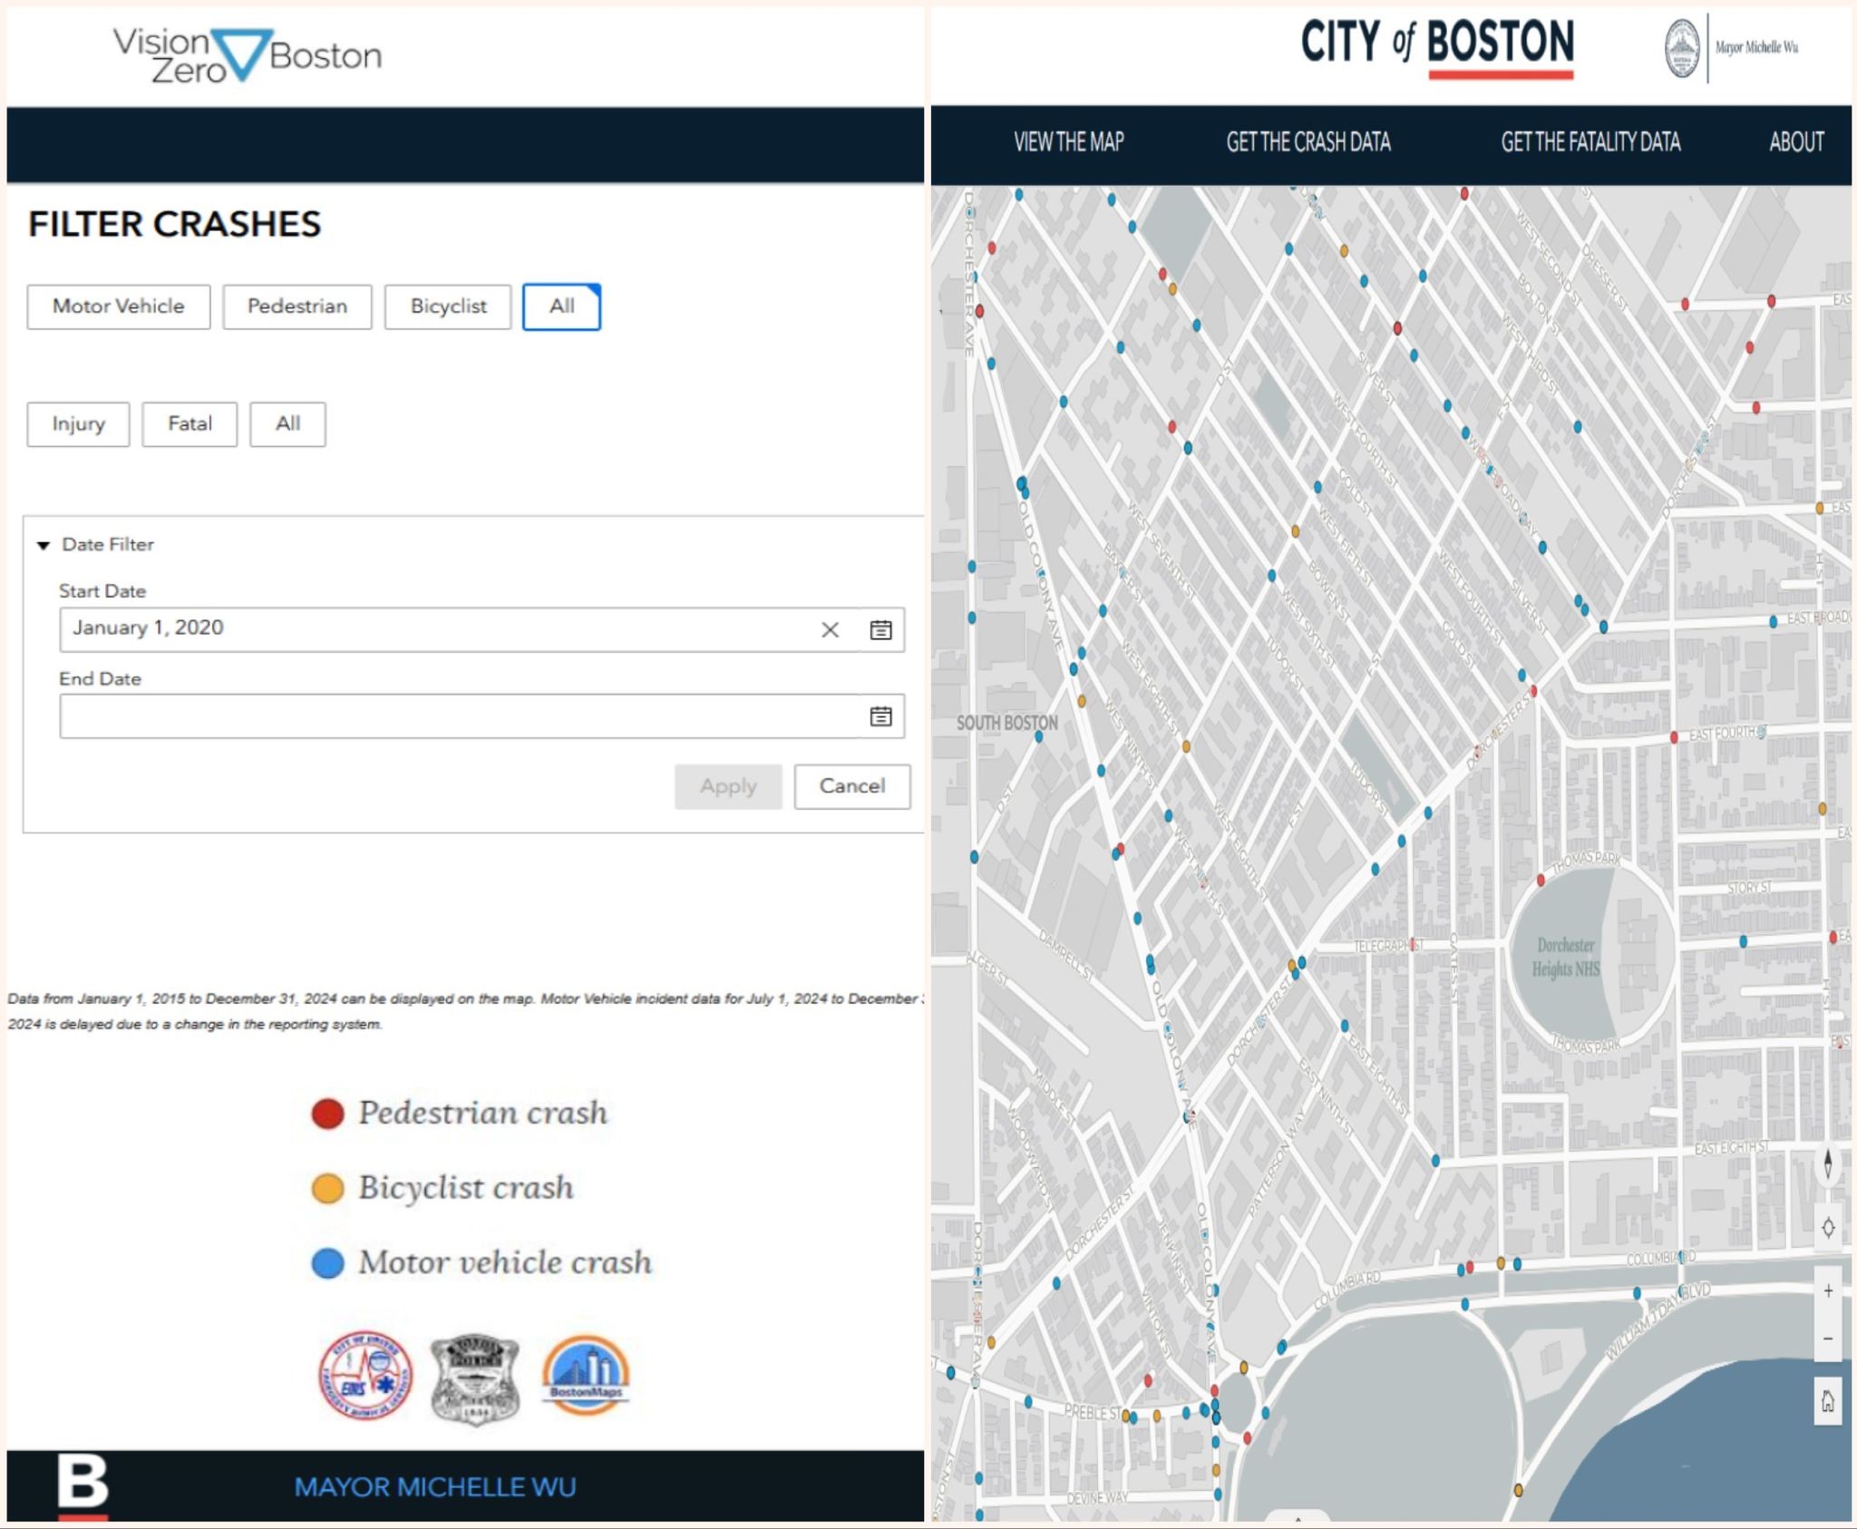Open the ABOUT menu item
The height and width of the screenshot is (1529, 1857).
[1796, 142]
